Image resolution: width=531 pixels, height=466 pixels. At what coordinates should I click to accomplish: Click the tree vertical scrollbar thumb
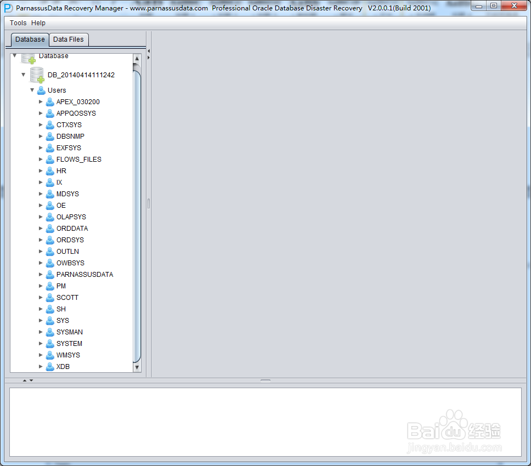coord(137,217)
